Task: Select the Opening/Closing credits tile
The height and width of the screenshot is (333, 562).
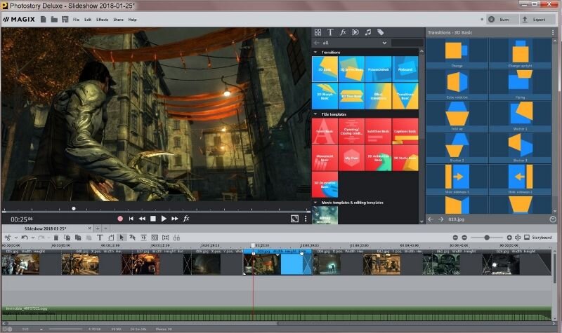Action: click(352, 131)
